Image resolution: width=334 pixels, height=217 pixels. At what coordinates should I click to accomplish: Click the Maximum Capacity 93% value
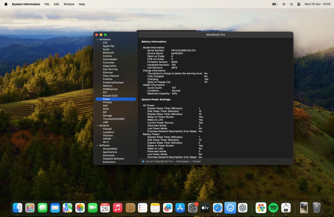[x=174, y=93]
